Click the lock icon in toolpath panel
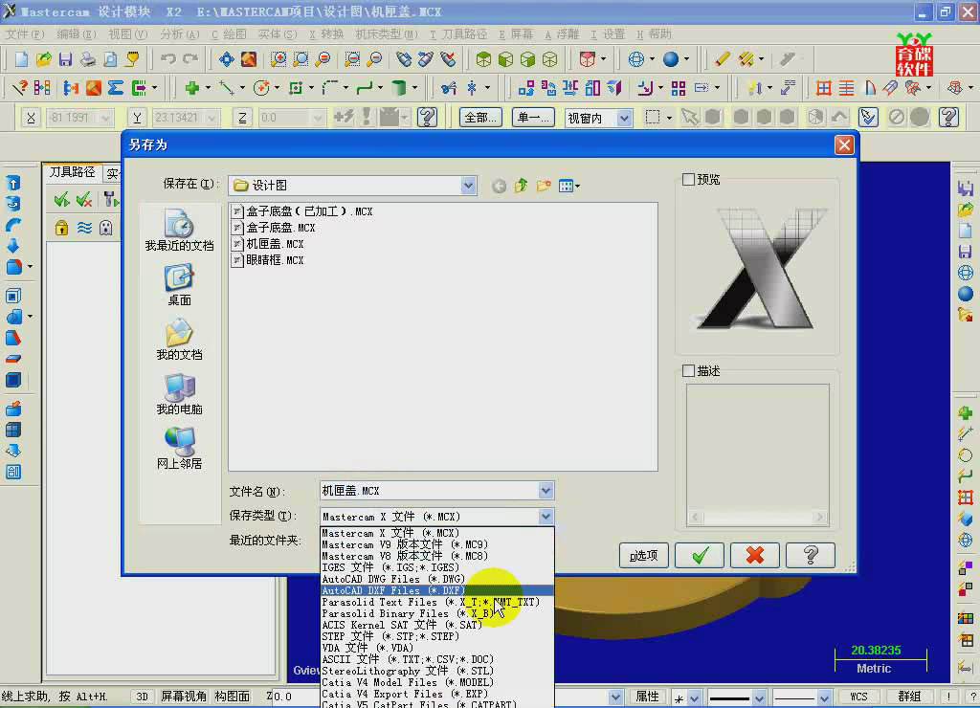The height and width of the screenshot is (708, 980). (x=61, y=228)
